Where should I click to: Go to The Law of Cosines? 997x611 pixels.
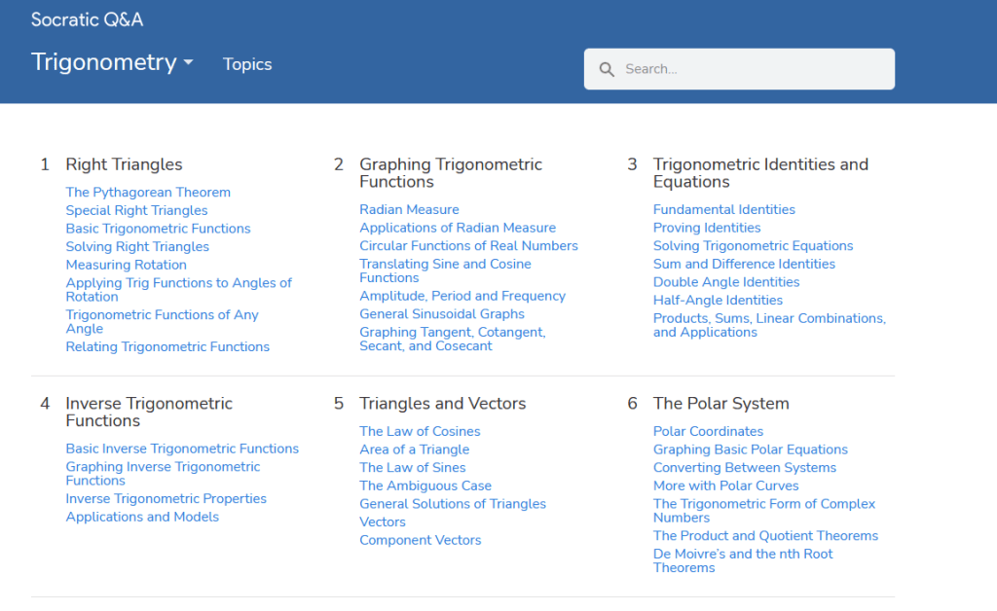click(420, 431)
